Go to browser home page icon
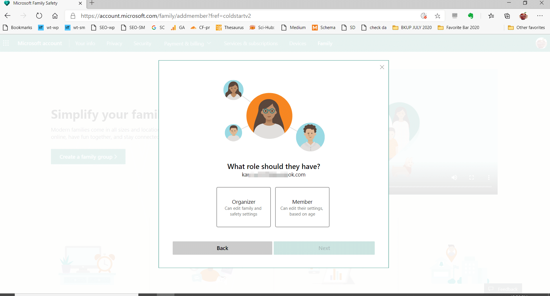The width and height of the screenshot is (550, 296). [x=55, y=16]
